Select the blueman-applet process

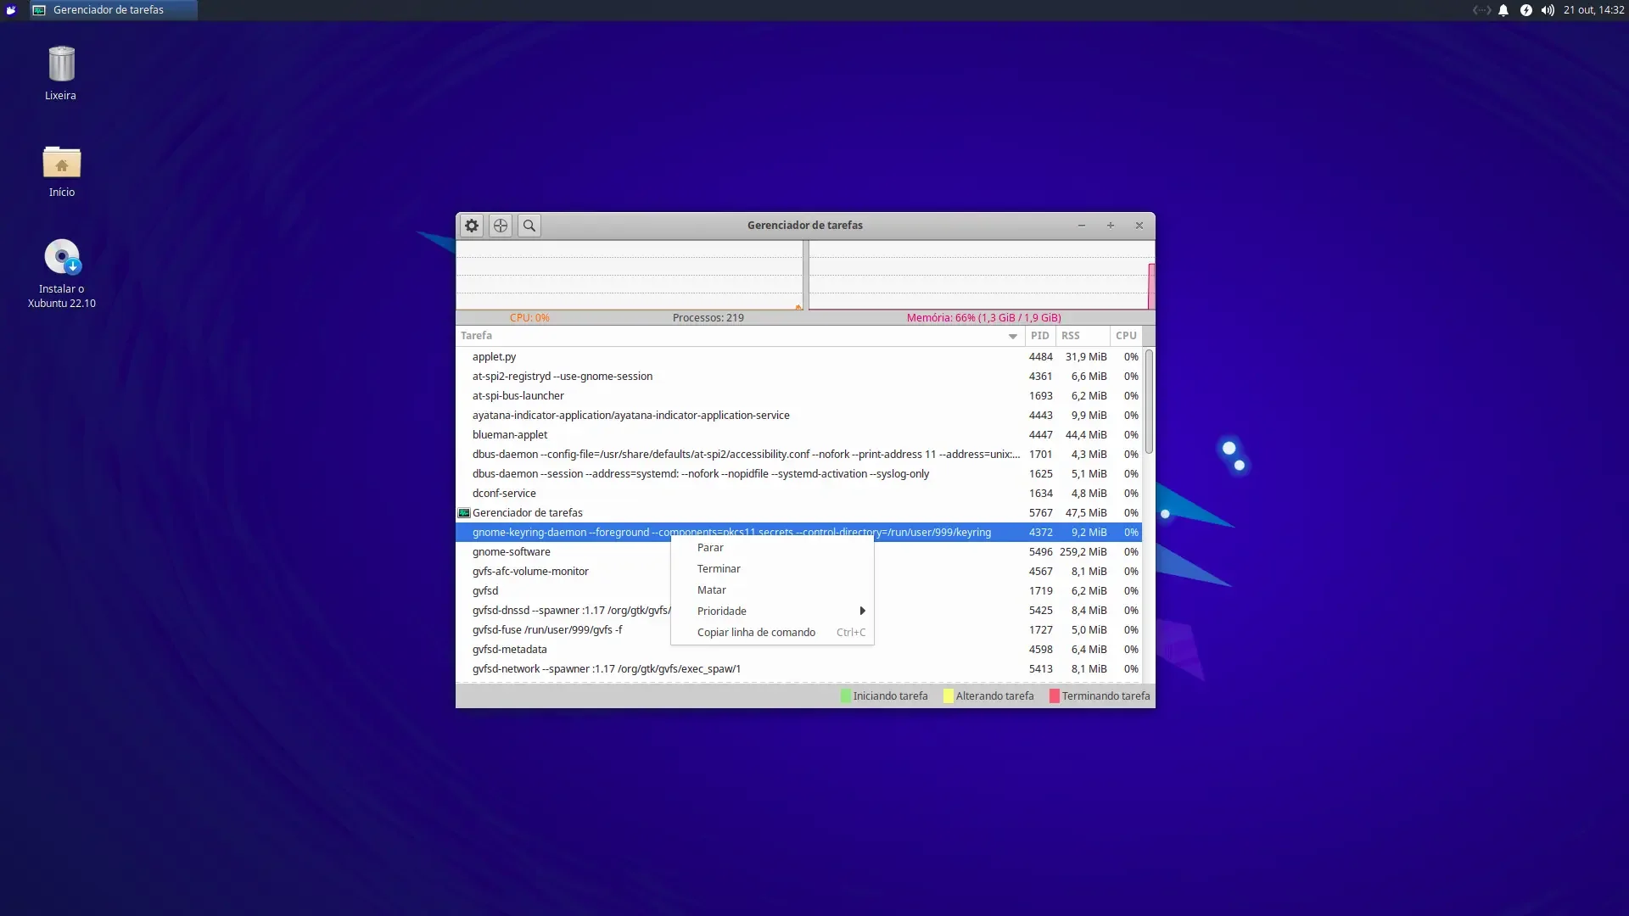pos(798,435)
